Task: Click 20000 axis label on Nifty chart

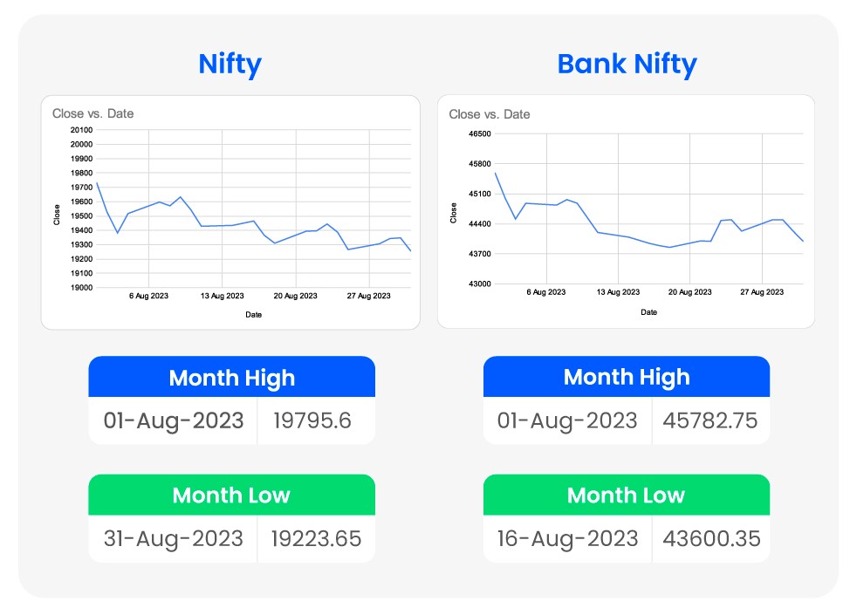Action: (x=81, y=144)
